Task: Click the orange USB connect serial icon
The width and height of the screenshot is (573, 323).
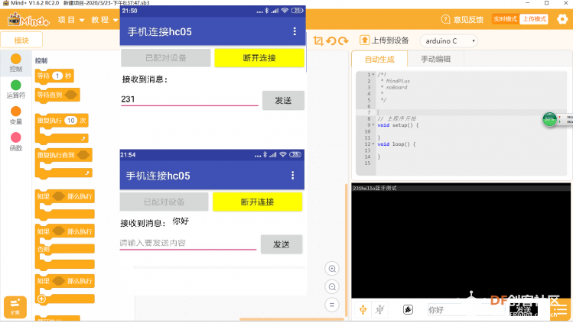Action: (363, 309)
